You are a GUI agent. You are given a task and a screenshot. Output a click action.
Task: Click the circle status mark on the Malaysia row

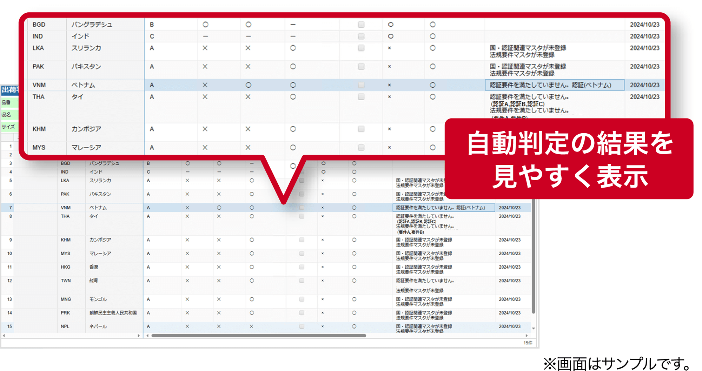293,147
